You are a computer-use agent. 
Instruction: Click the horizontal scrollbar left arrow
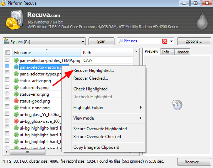[x=6, y=152]
